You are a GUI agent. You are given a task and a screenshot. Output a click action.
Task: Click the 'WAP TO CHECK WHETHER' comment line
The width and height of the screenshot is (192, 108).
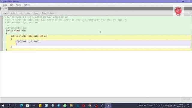[x=36, y=17]
